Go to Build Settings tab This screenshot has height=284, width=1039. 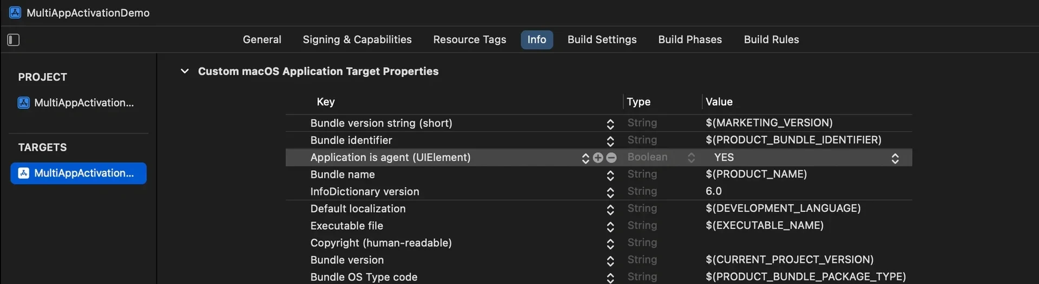602,39
